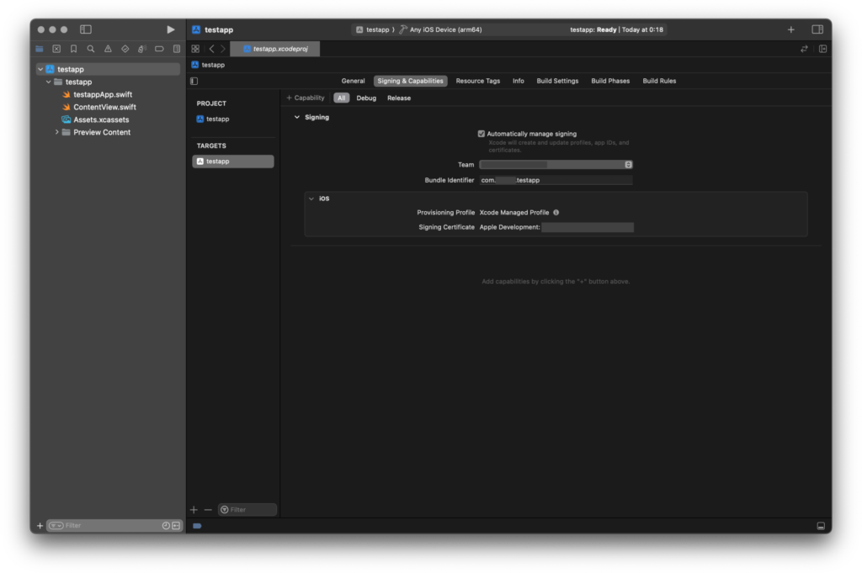Add a new file via navigator plus button
Viewport: 862px width, 573px height.
coord(40,526)
